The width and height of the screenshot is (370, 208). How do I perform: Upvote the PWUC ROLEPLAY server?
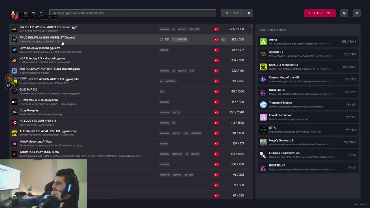pyautogui.click(x=180, y=40)
